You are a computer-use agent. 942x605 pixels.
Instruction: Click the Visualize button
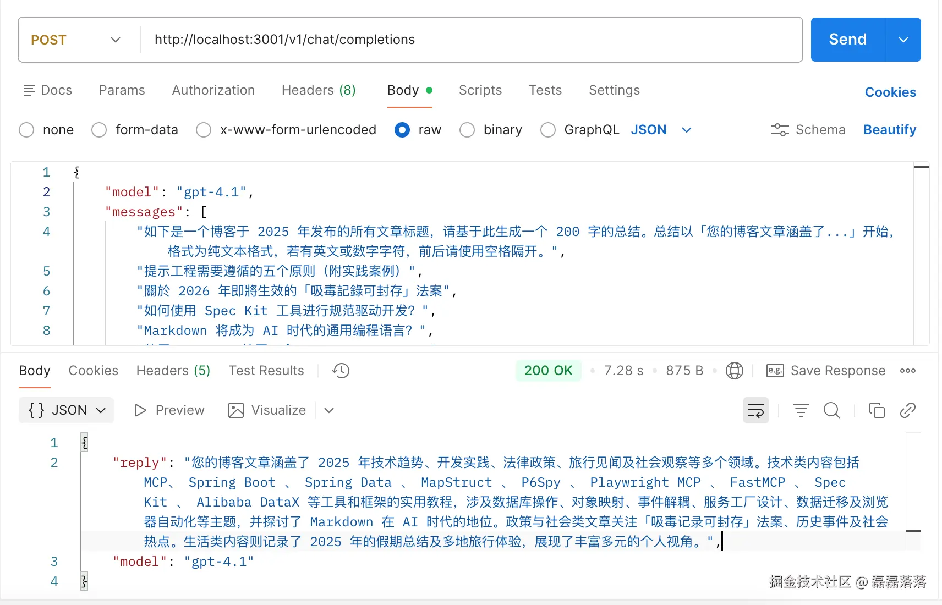click(267, 410)
